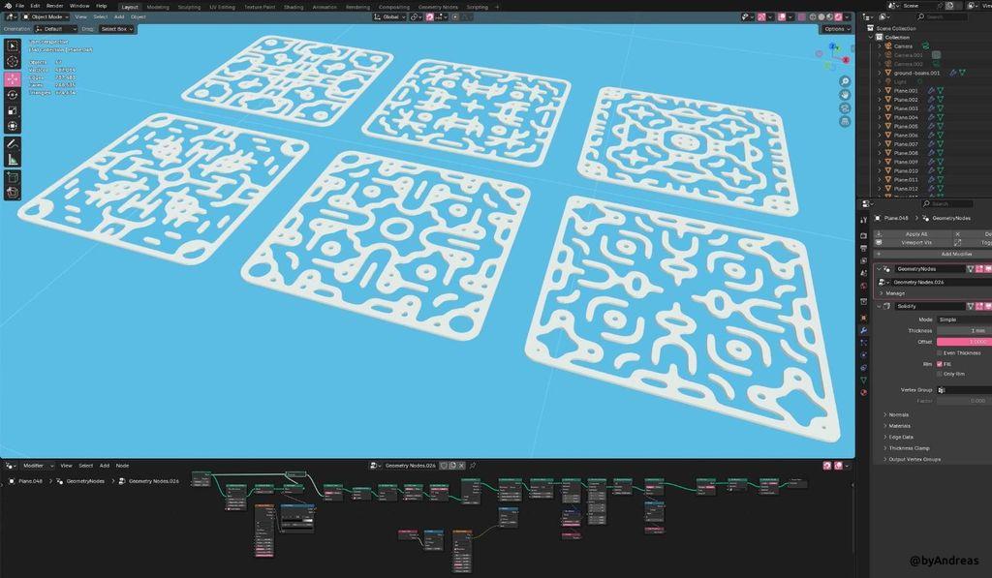Click the Solidify Thickness value field

pyautogui.click(x=962, y=330)
